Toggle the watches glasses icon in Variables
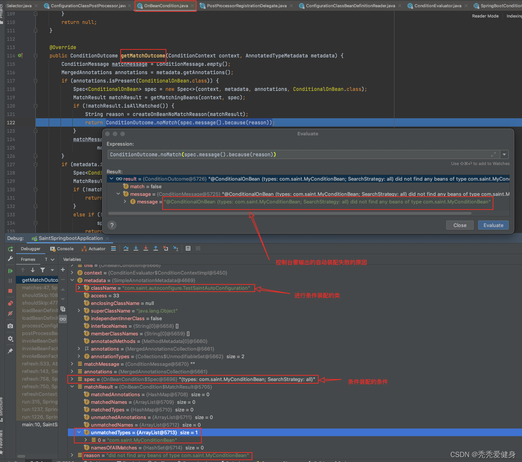522x462 pixels. pyautogui.click(x=63, y=319)
